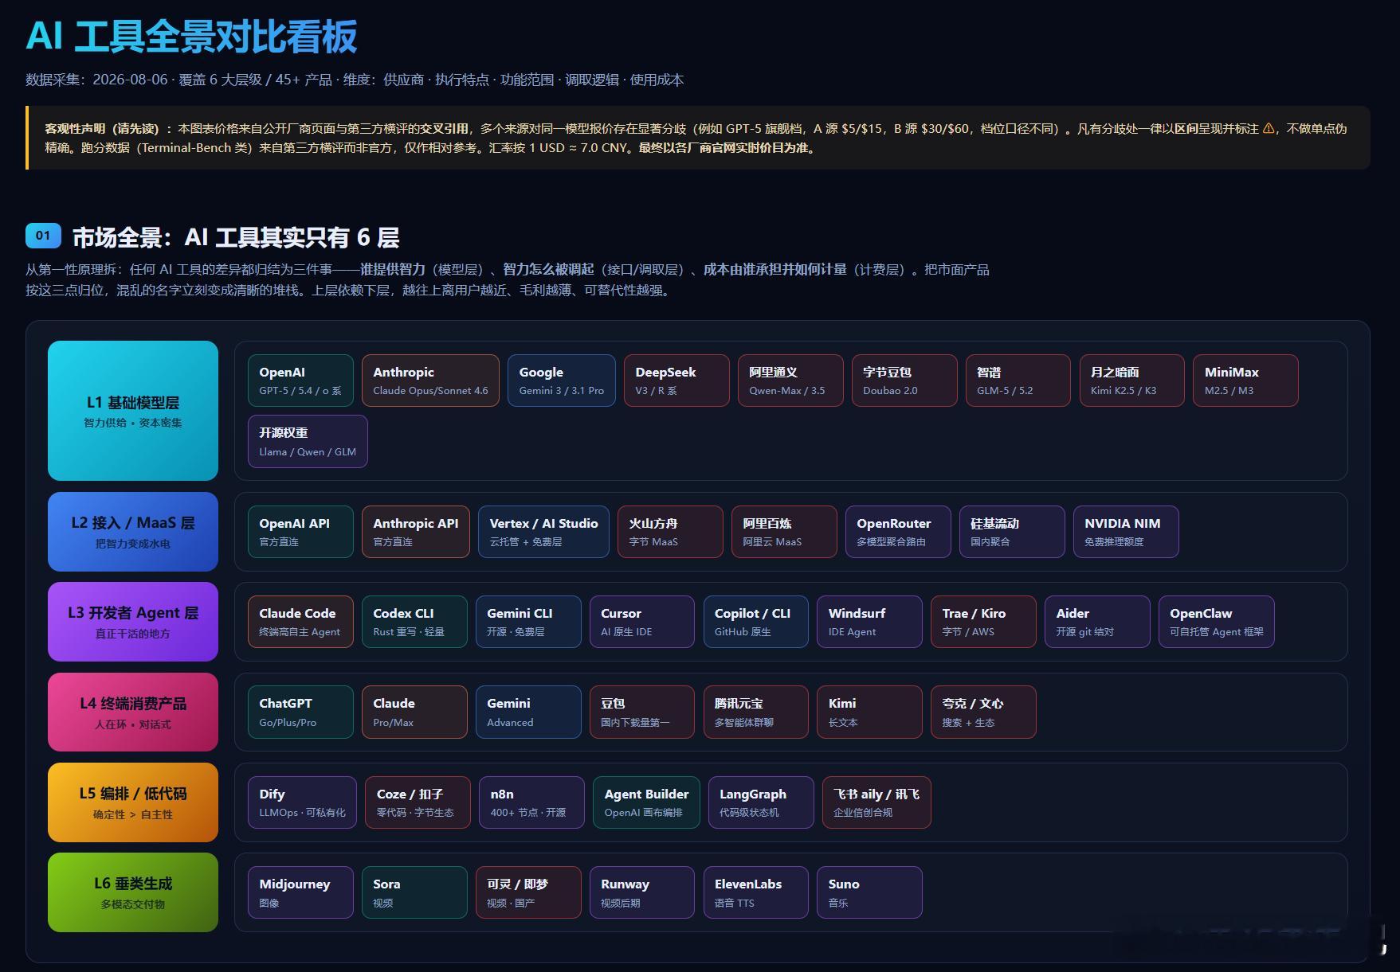Click the L1 基础模型层 layer block
This screenshot has width=1400, height=972.
[x=133, y=411]
